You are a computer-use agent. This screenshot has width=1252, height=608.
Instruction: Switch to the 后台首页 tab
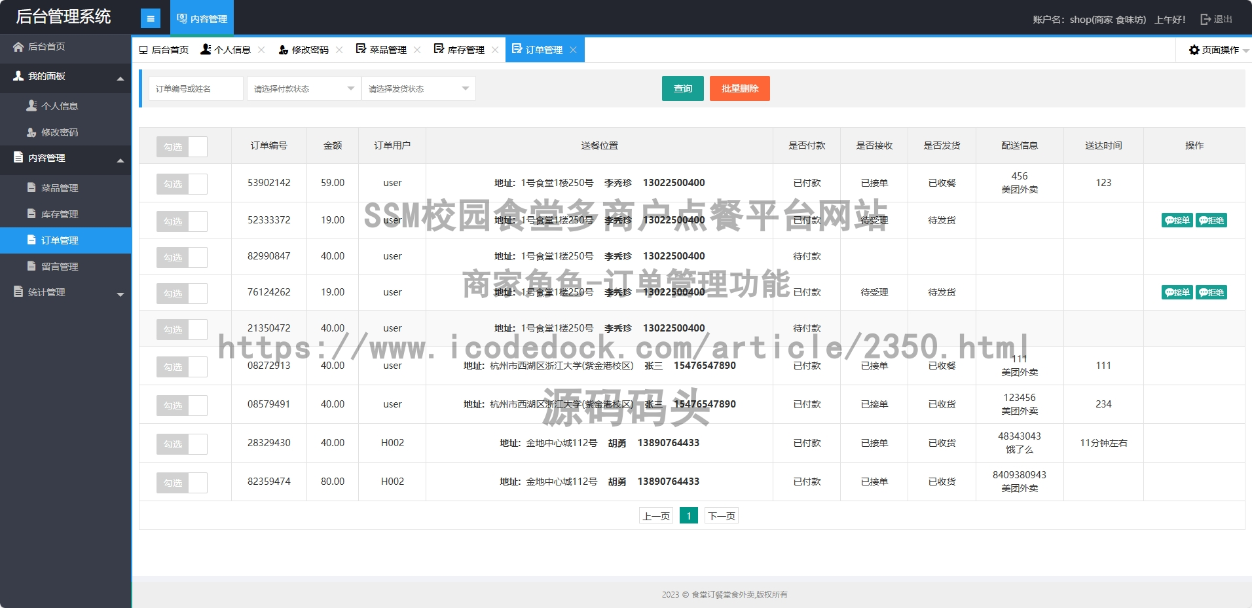(x=164, y=50)
